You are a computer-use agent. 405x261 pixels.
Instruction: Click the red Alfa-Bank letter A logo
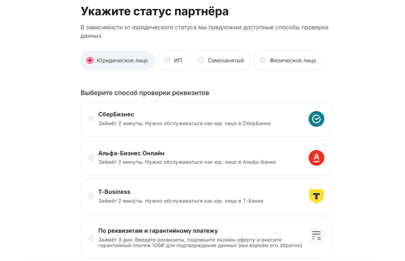(x=316, y=158)
